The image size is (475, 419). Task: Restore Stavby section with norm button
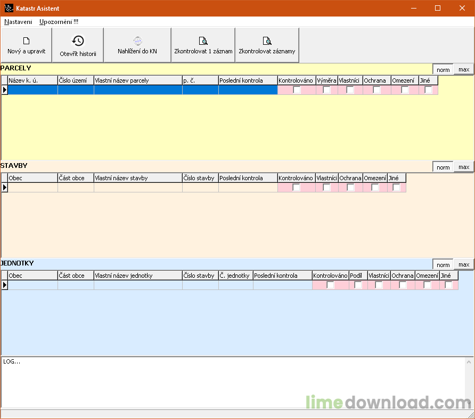[443, 167]
